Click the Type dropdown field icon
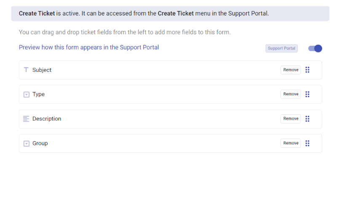 coord(27,94)
